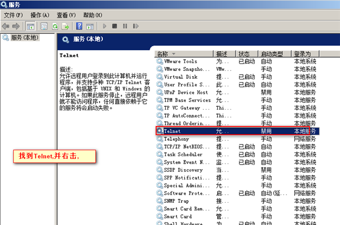Viewport: 340px width, 225px height.
Task: Select the gear icon of Telephony row
Action: [159, 139]
